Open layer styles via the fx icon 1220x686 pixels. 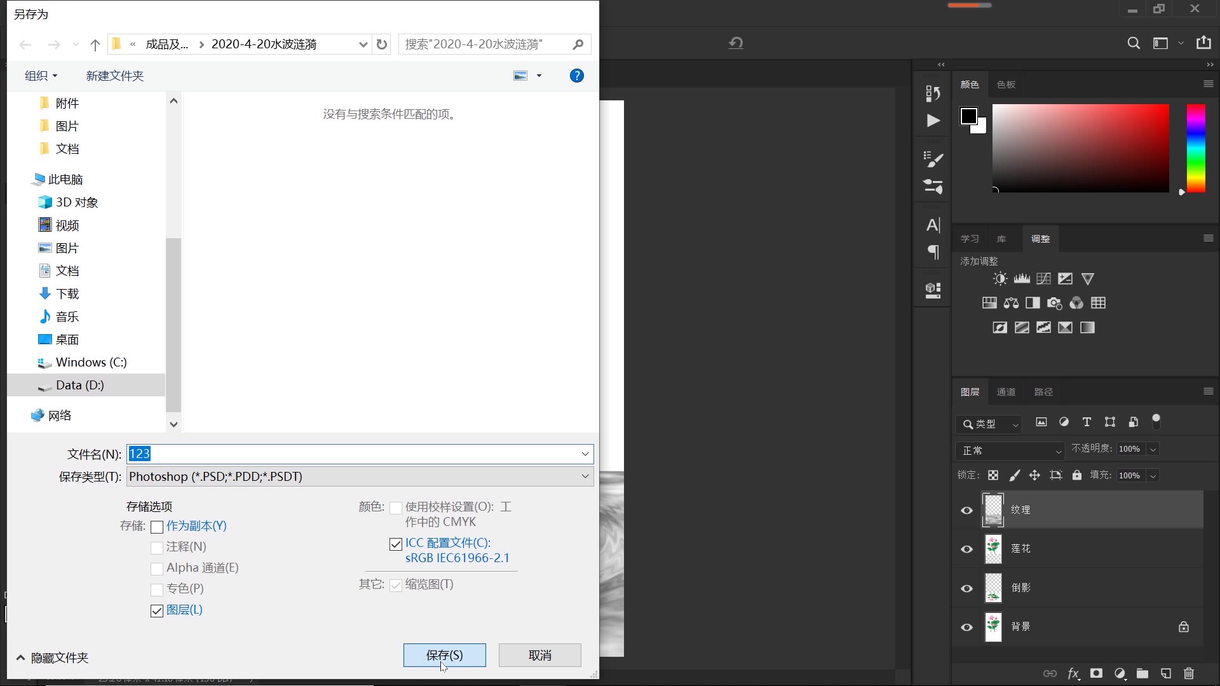point(1074,673)
